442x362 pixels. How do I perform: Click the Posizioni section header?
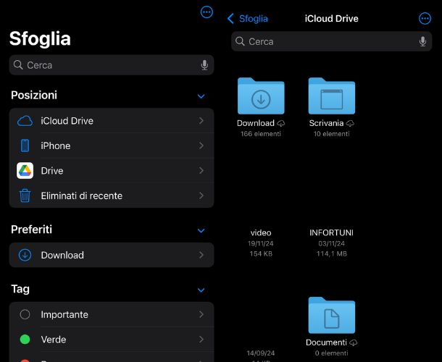coord(34,96)
